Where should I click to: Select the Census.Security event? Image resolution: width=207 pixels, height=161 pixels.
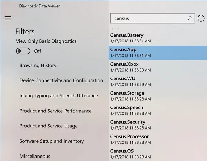click(x=158, y=125)
